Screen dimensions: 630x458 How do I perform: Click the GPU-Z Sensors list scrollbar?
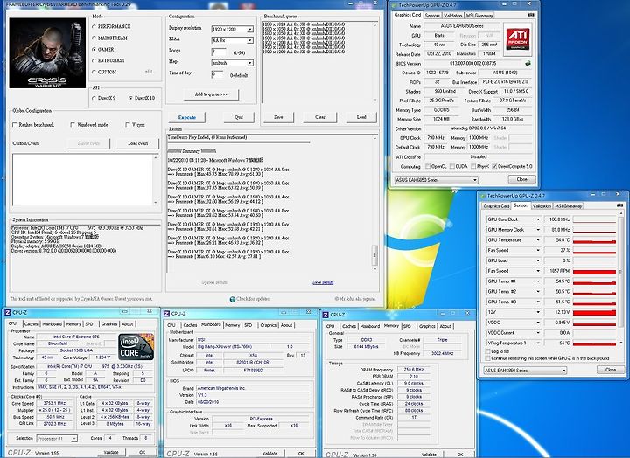tap(621, 280)
